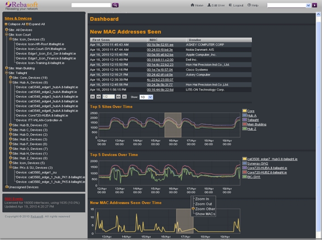Open the Help link
Screen dimensions: 322x240
point(253,6)
